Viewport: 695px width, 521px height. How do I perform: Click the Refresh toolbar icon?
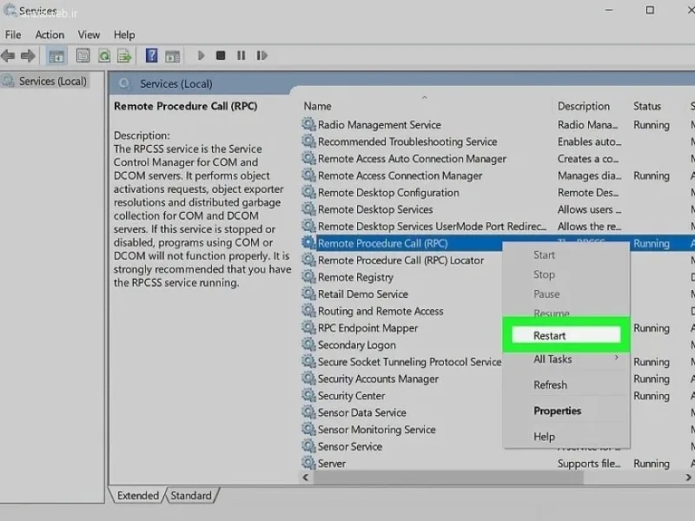coord(104,56)
